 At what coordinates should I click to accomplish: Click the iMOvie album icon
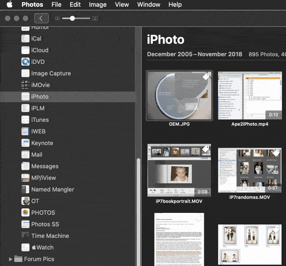25,85
